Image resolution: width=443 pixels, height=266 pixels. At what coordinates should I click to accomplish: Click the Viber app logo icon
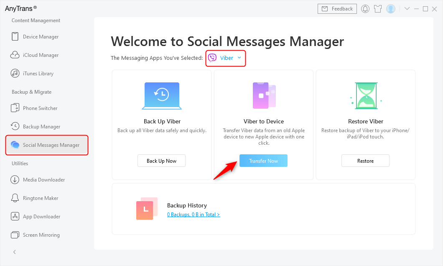click(x=212, y=58)
